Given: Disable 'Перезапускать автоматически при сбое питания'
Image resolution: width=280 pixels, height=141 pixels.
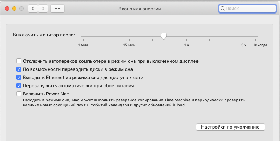Looking at the screenshot, I should pos(19,85).
